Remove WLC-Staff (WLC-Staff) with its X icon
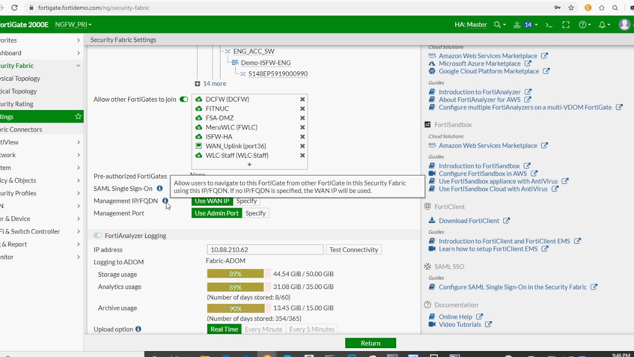Image resolution: width=634 pixels, height=357 pixels. (x=303, y=156)
